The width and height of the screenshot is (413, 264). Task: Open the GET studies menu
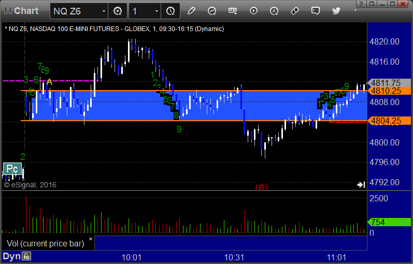coord(233,11)
